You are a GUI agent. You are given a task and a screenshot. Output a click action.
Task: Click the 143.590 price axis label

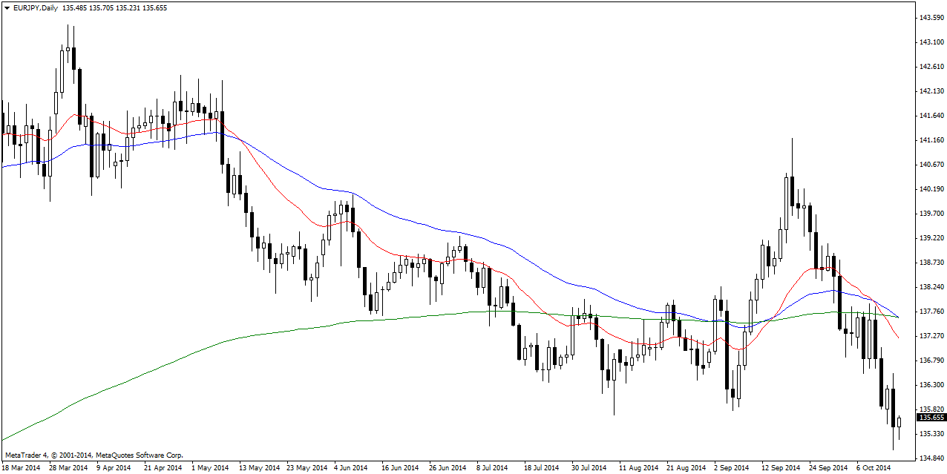pyautogui.click(x=931, y=17)
